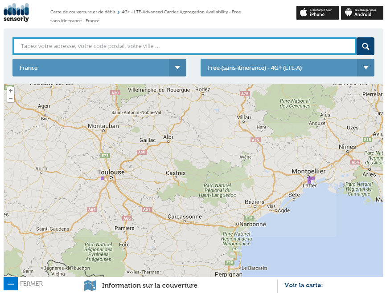Click the purple coverage square near Toulouse
The width and height of the screenshot is (386, 293).
pos(103,178)
